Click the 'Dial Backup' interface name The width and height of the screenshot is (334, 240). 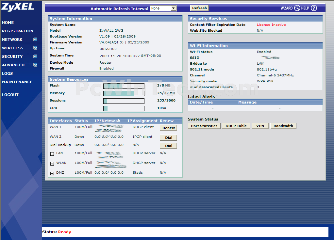point(60,145)
